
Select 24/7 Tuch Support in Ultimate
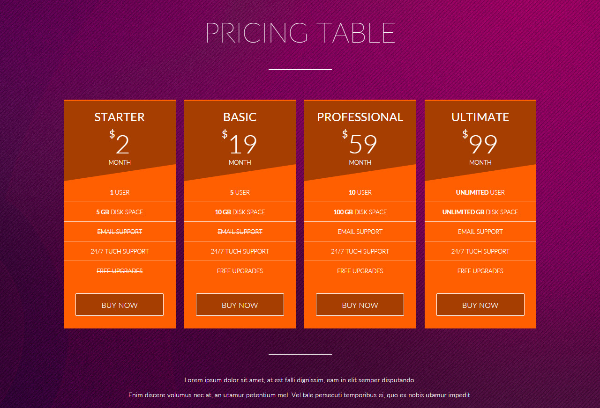480,251
